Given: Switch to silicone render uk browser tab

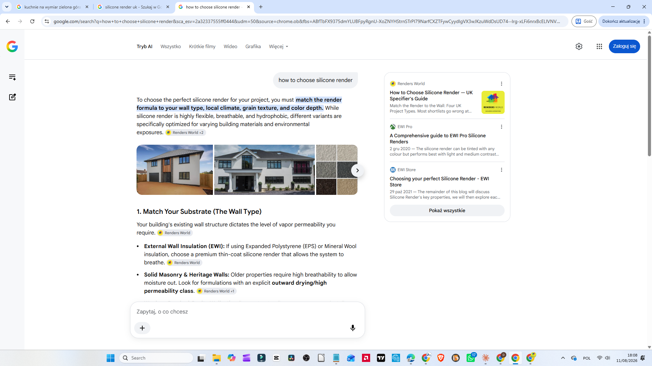Looking at the screenshot, I should 133,7.
